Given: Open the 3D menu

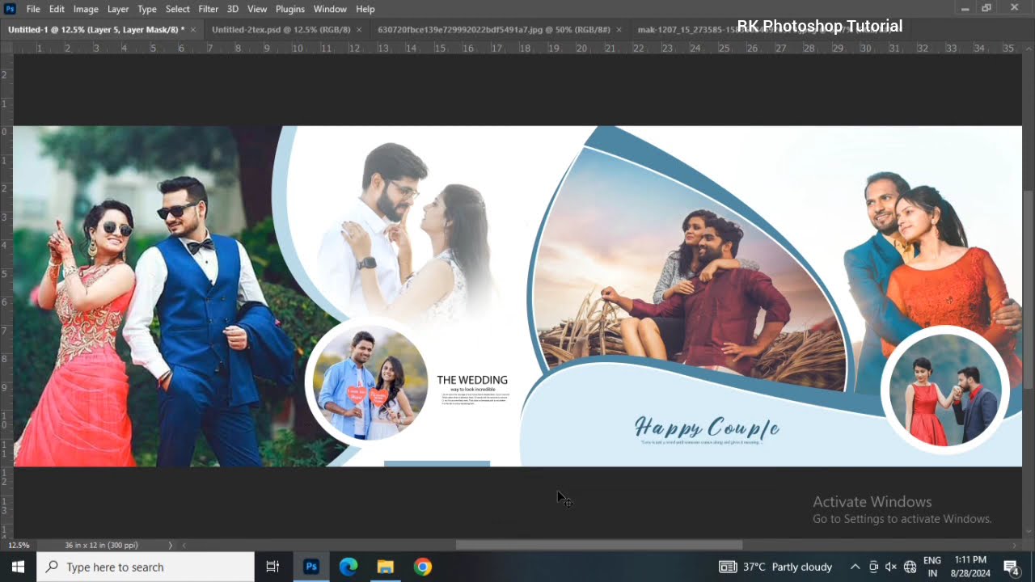Looking at the screenshot, I should [233, 9].
